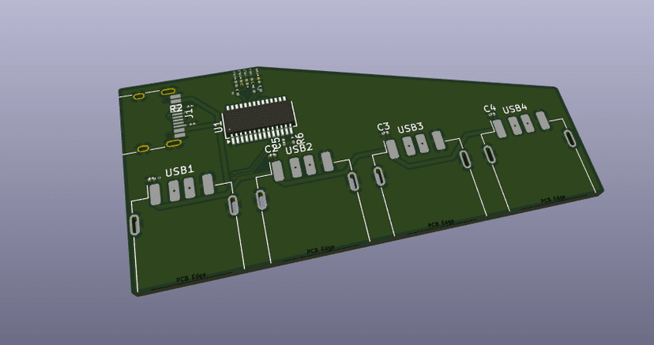Click the leftmost pad of USB1

[155, 194]
